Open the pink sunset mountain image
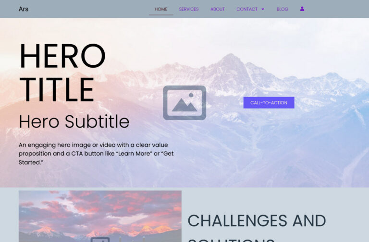The height and width of the screenshot is (242, 369). point(100,216)
